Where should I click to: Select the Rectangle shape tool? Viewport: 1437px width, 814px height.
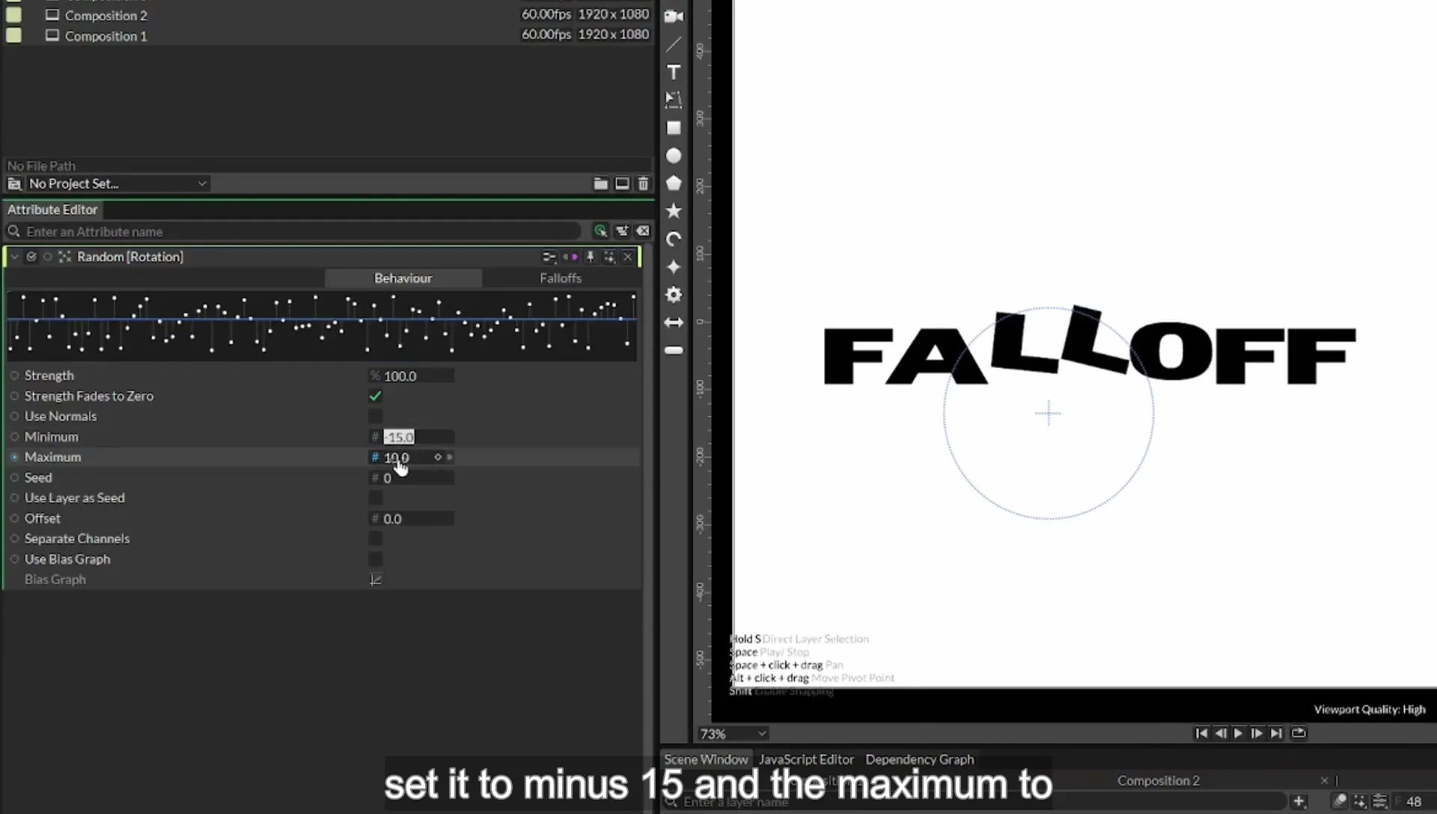[674, 128]
